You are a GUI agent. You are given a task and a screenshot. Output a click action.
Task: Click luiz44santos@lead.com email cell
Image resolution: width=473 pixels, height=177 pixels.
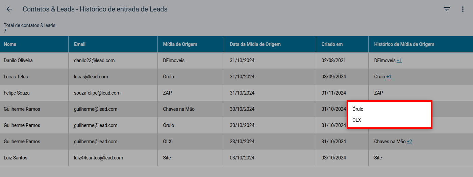pyautogui.click(x=113, y=158)
